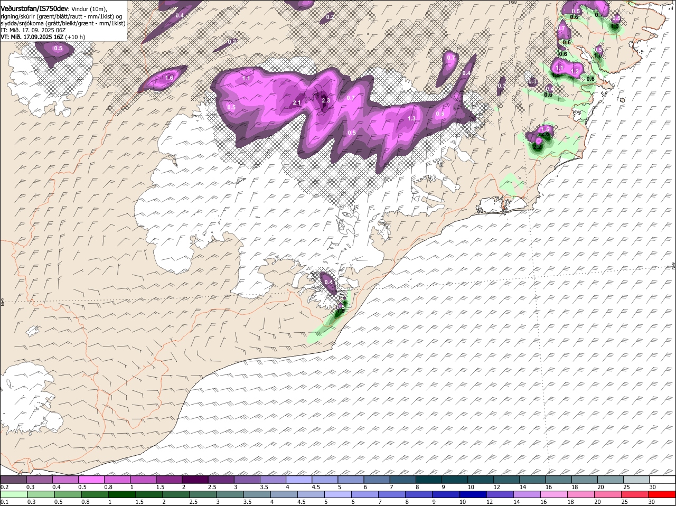Click the lower legend 25 value label
Screen dimensions: 676x506
coord(624,502)
